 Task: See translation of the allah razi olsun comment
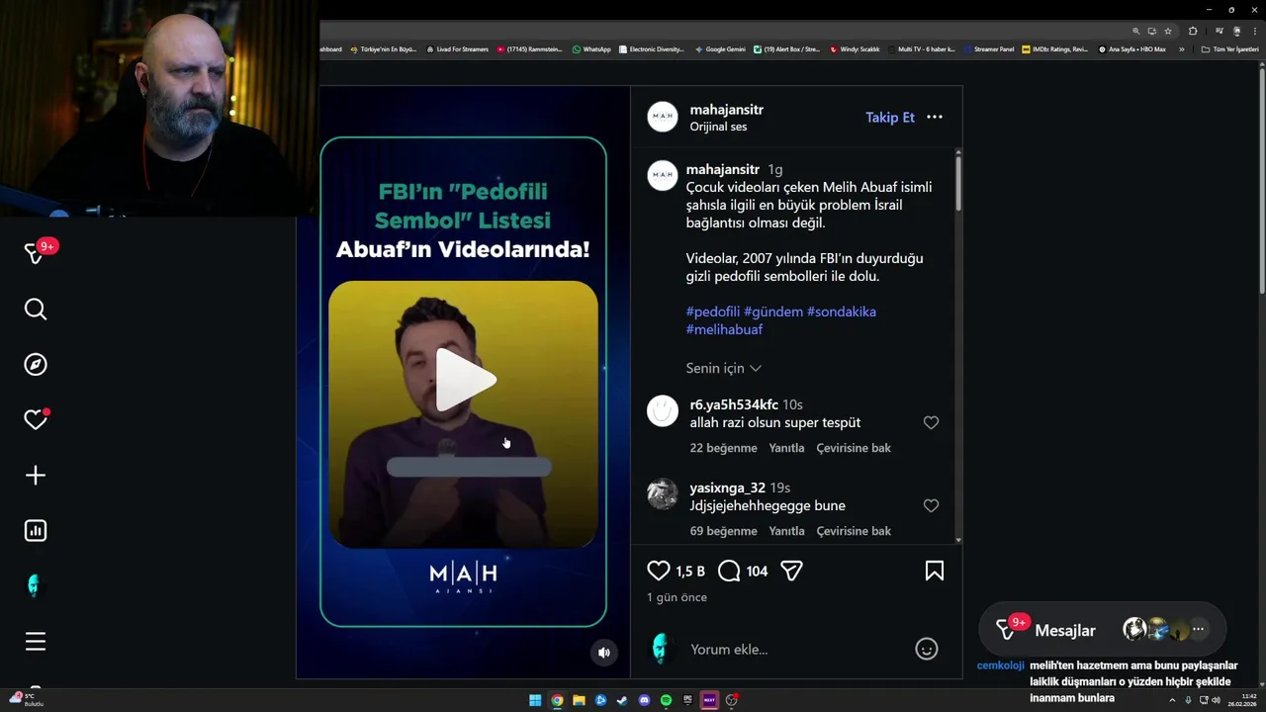[854, 448]
